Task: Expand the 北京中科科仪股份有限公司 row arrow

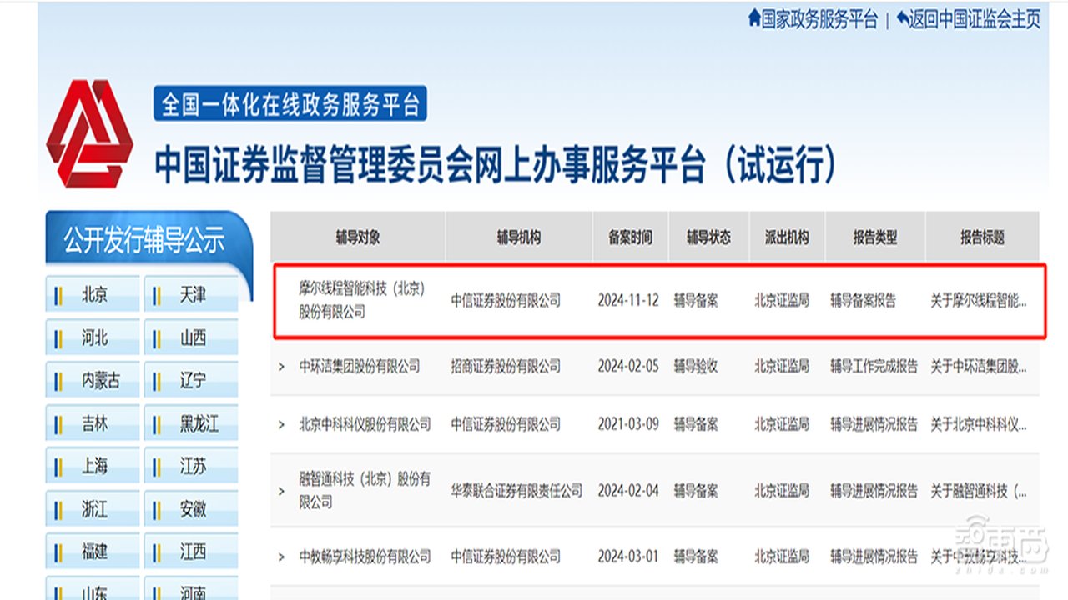Action: (x=281, y=424)
